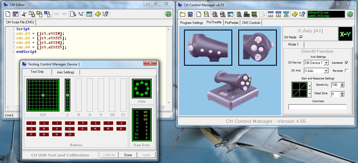Viewport: 358px width, 163px height.
Task: Click the X/Y axis test grid
Action: 43,95
